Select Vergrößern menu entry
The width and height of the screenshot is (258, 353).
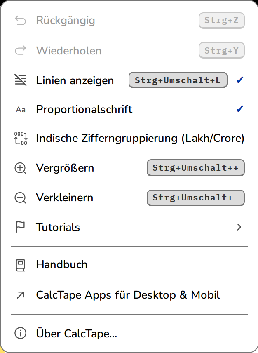point(129,168)
